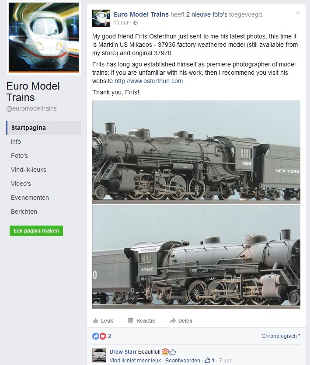310x365 pixels.
Task: Click the red heart reaction icon
Action: pyautogui.click(x=103, y=336)
